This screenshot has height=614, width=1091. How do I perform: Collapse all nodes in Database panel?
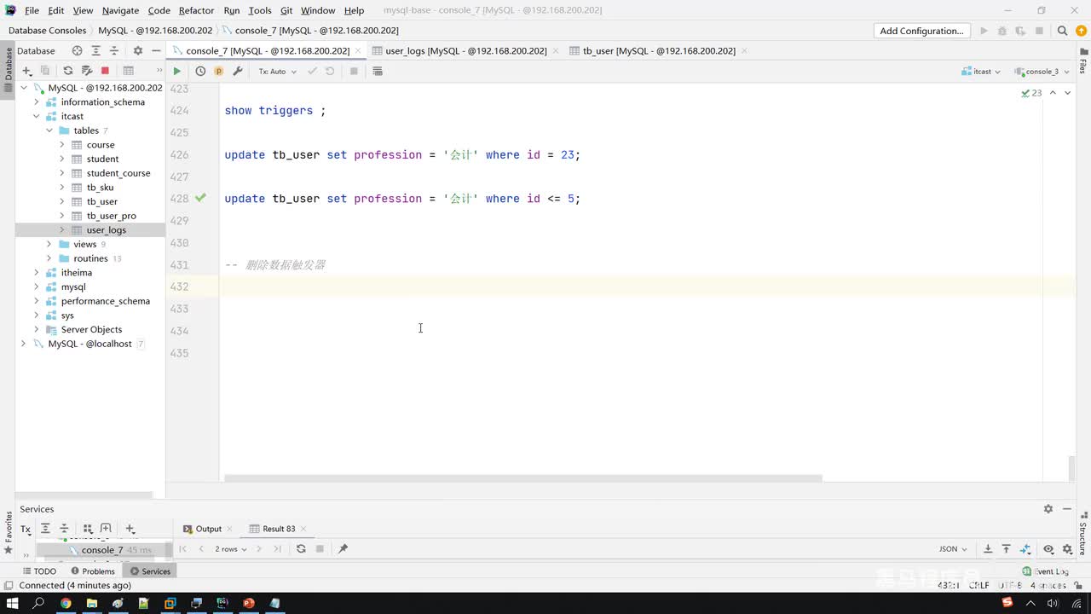click(x=113, y=51)
